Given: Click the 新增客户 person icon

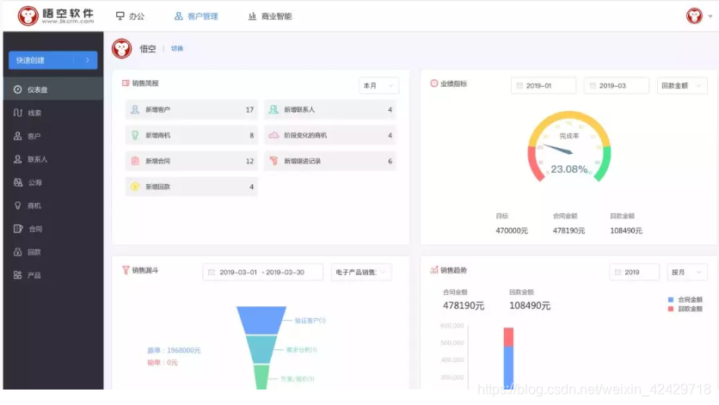Looking at the screenshot, I should (x=135, y=109).
